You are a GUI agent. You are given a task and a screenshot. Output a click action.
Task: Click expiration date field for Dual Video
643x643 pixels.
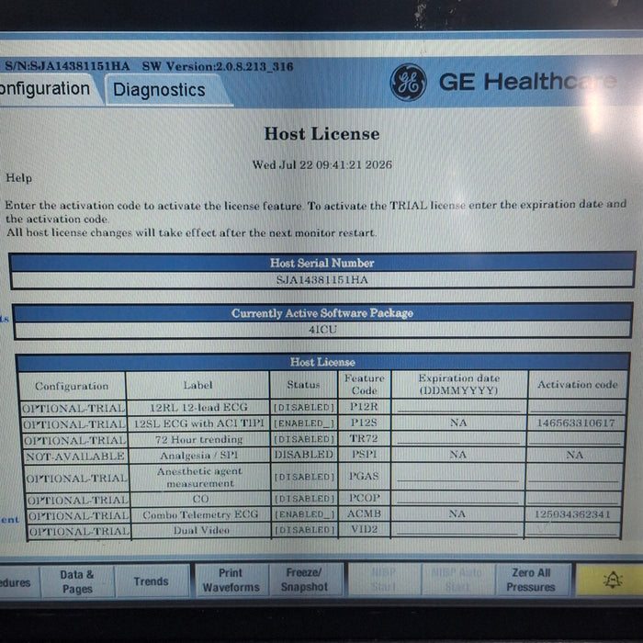point(457,529)
